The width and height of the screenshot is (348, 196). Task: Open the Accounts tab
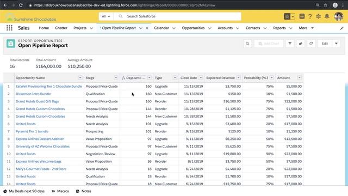pos(225,28)
